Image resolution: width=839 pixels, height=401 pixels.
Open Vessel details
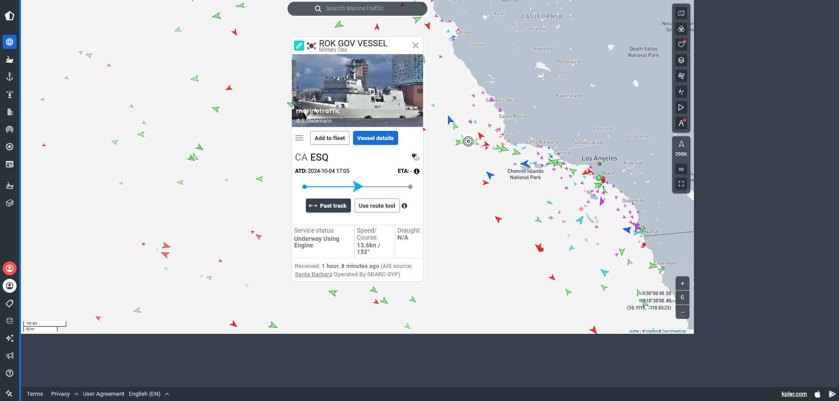375,138
